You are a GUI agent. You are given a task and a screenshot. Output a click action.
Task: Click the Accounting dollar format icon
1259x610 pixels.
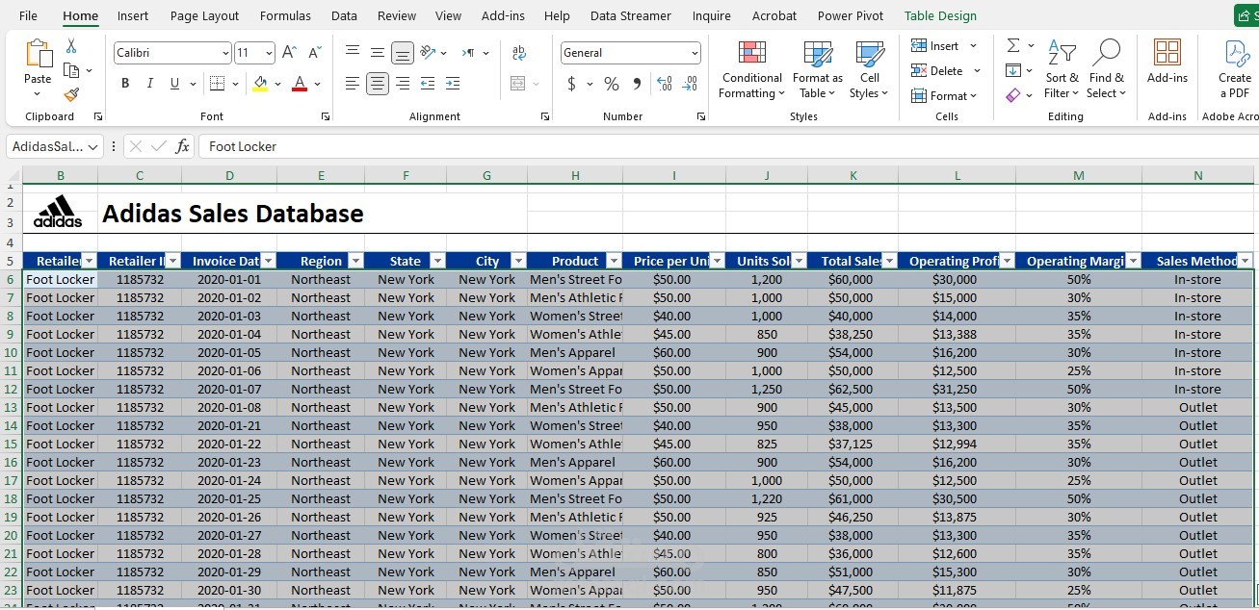pyautogui.click(x=571, y=84)
